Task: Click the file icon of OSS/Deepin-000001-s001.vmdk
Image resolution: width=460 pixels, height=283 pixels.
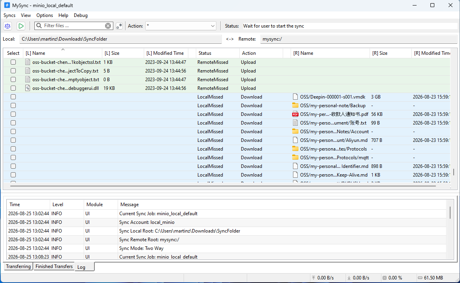Action: click(x=295, y=97)
